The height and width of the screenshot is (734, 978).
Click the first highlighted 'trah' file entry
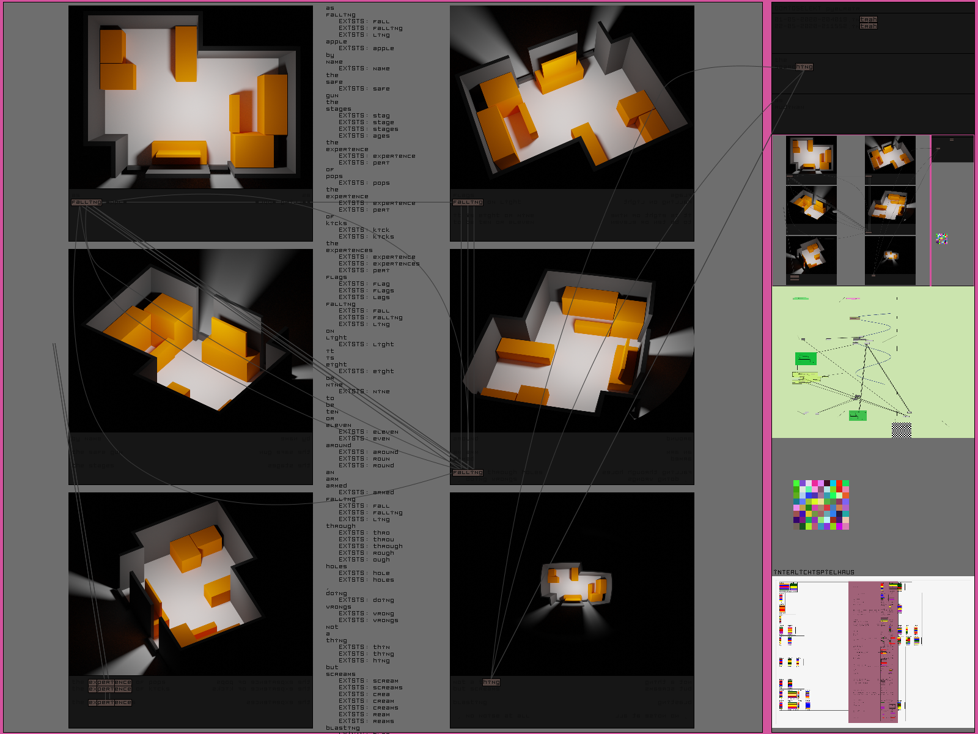pyautogui.click(x=868, y=20)
